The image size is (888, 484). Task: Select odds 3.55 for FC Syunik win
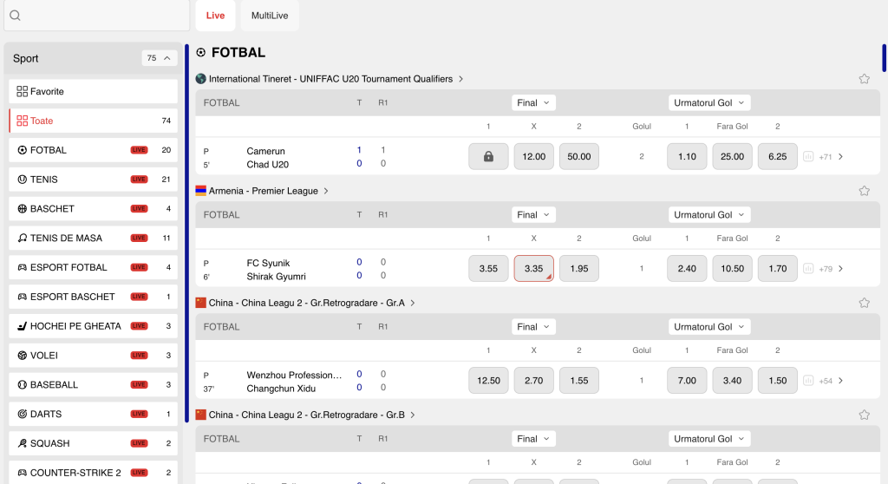tap(488, 269)
